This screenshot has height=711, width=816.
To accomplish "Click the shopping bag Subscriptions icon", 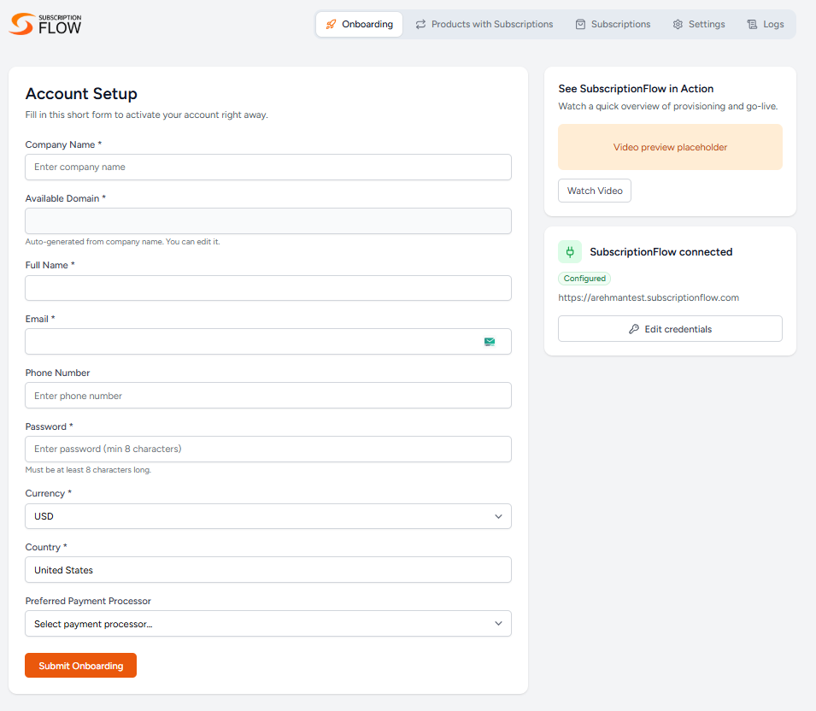I will [x=580, y=25].
